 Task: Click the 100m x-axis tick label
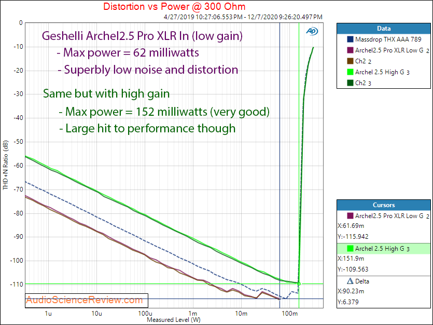(x=290, y=314)
